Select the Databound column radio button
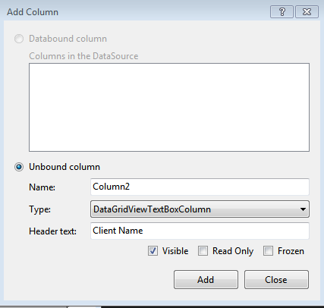The image size is (324, 308). pyautogui.click(x=19, y=39)
